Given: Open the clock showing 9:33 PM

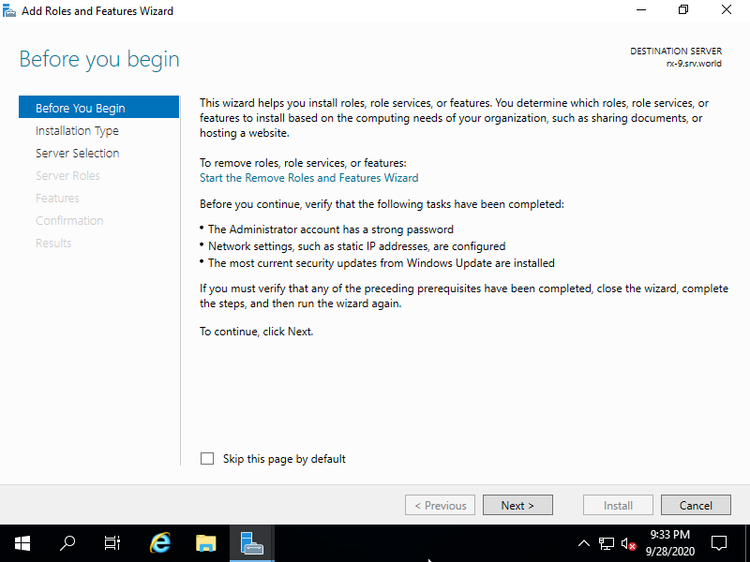Looking at the screenshot, I should [x=670, y=543].
